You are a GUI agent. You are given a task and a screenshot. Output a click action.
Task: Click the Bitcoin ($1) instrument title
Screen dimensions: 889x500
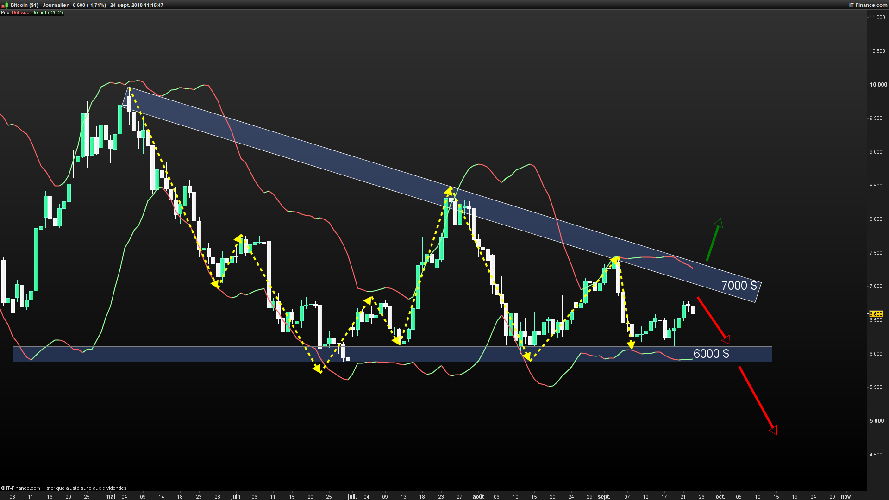click(25, 5)
